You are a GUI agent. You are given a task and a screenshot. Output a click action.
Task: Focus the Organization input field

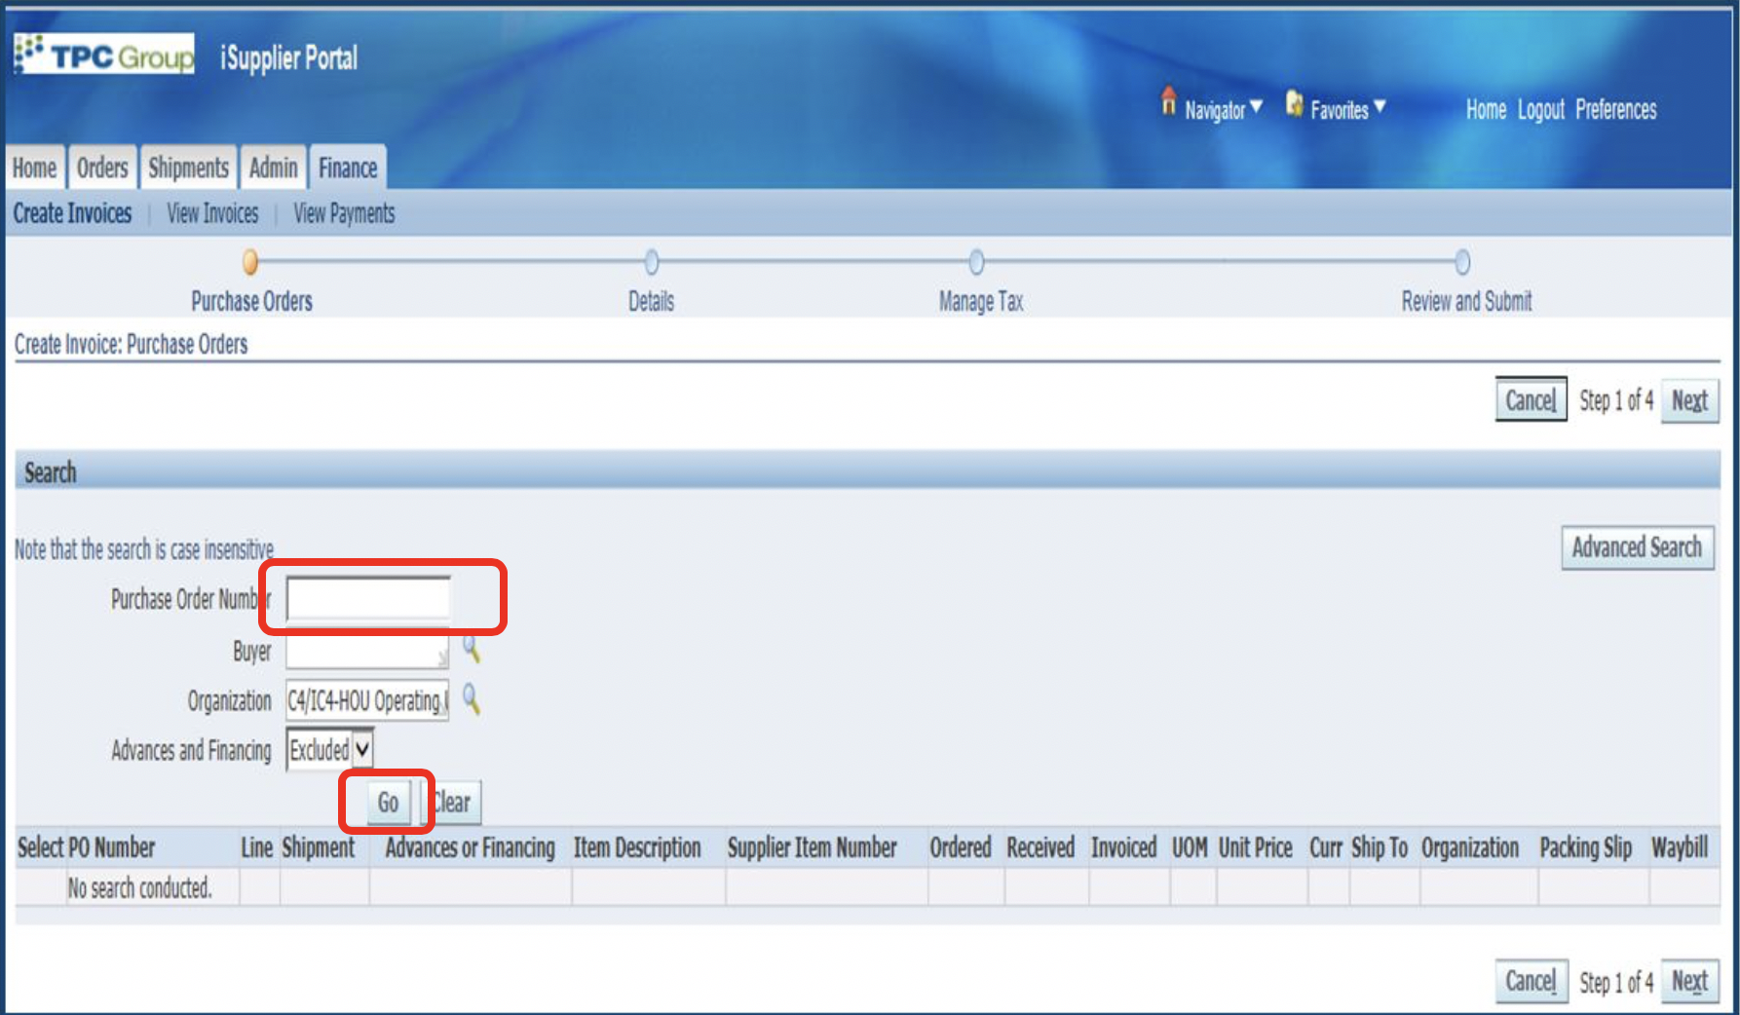point(367,700)
